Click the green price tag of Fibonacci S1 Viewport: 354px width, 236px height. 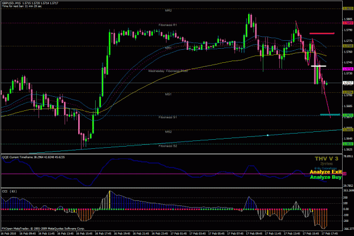click(x=348, y=115)
